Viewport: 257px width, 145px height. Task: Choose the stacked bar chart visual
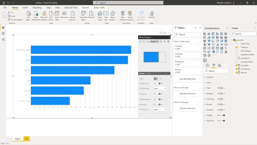[205, 34]
